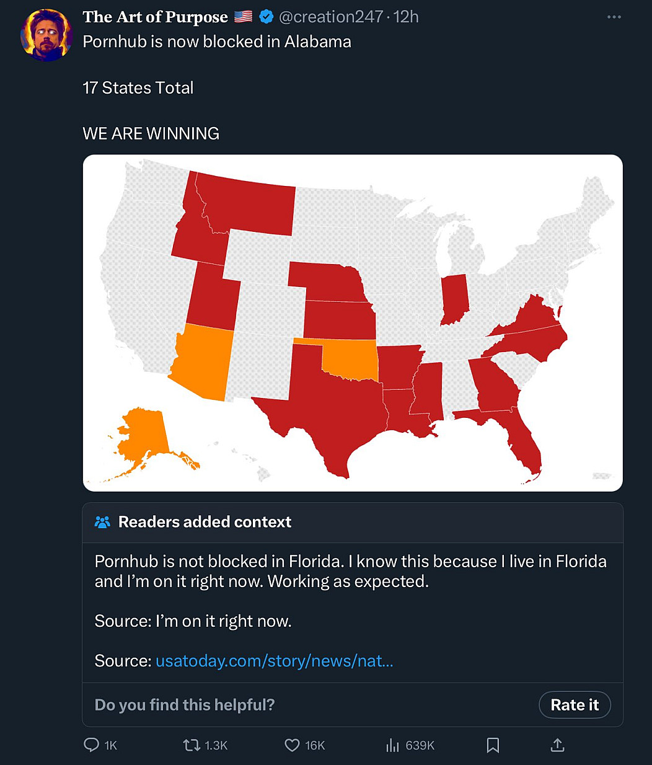Click the 12h post timestamp
Viewport: 652px width, 765px height.
point(407,17)
